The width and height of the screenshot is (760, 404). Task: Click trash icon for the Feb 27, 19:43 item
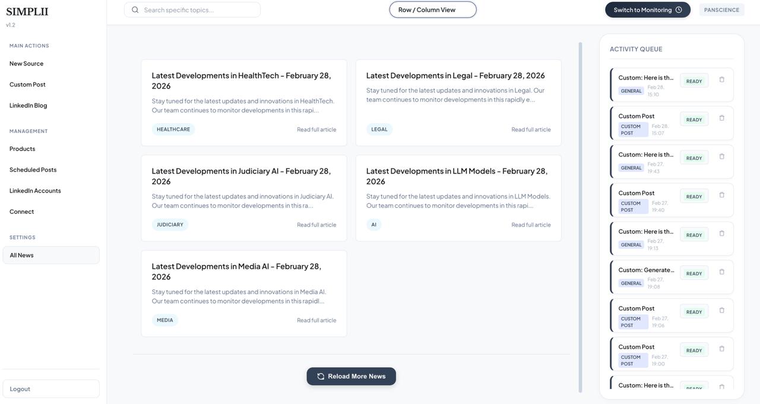point(721,157)
